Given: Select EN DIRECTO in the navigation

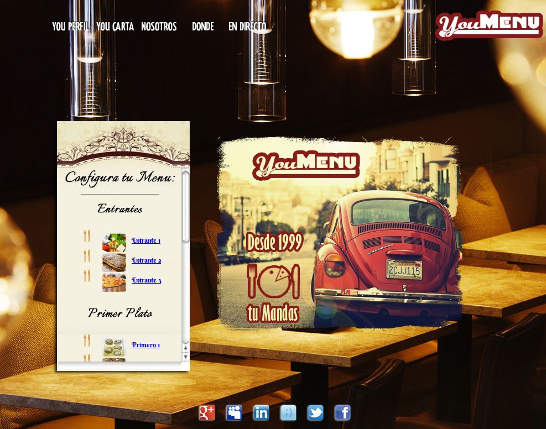Looking at the screenshot, I should tap(247, 27).
